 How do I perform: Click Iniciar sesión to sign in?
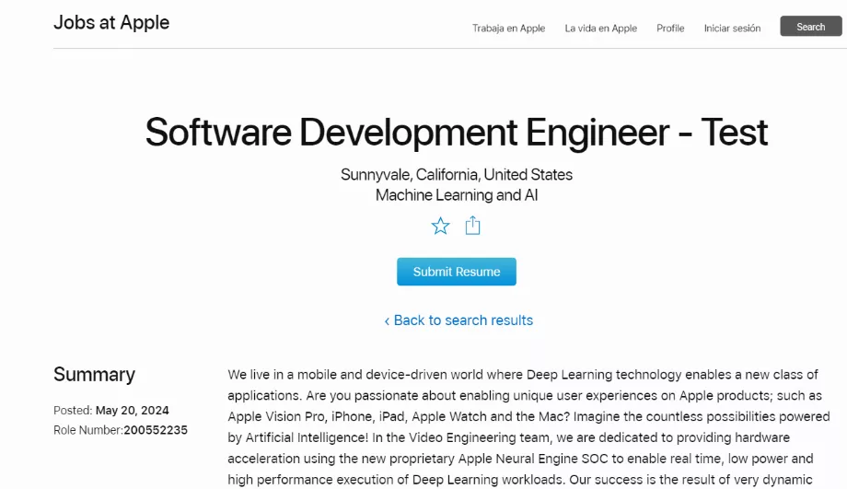(732, 29)
